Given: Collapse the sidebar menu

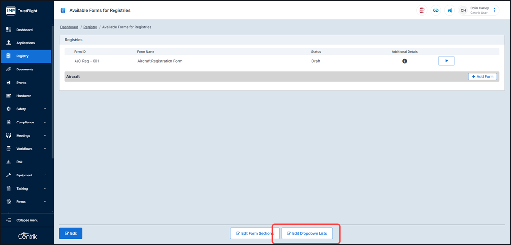Looking at the screenshot, I should [27, 220].
